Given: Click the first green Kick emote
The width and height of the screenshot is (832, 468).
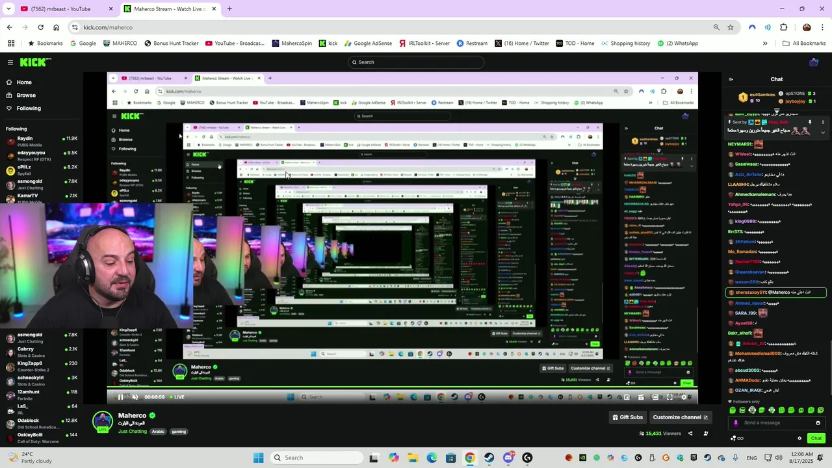Looking at the screenshot, I should [733, 410].
